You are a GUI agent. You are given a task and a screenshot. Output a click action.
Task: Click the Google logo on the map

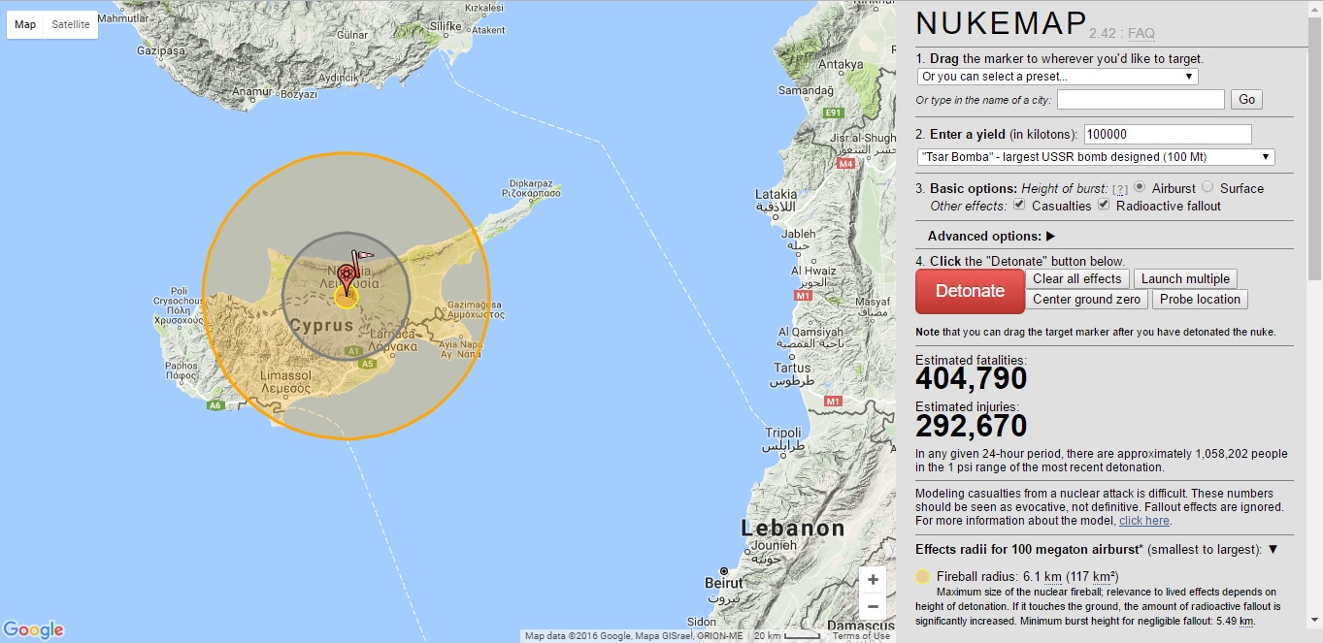(33, 629)
